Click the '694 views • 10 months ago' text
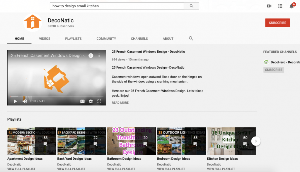 click(x=130, y=60)
